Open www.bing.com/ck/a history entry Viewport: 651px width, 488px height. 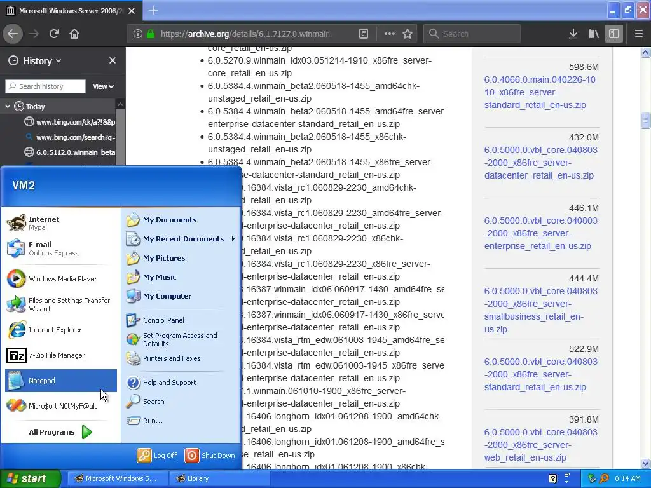[69, 122]
